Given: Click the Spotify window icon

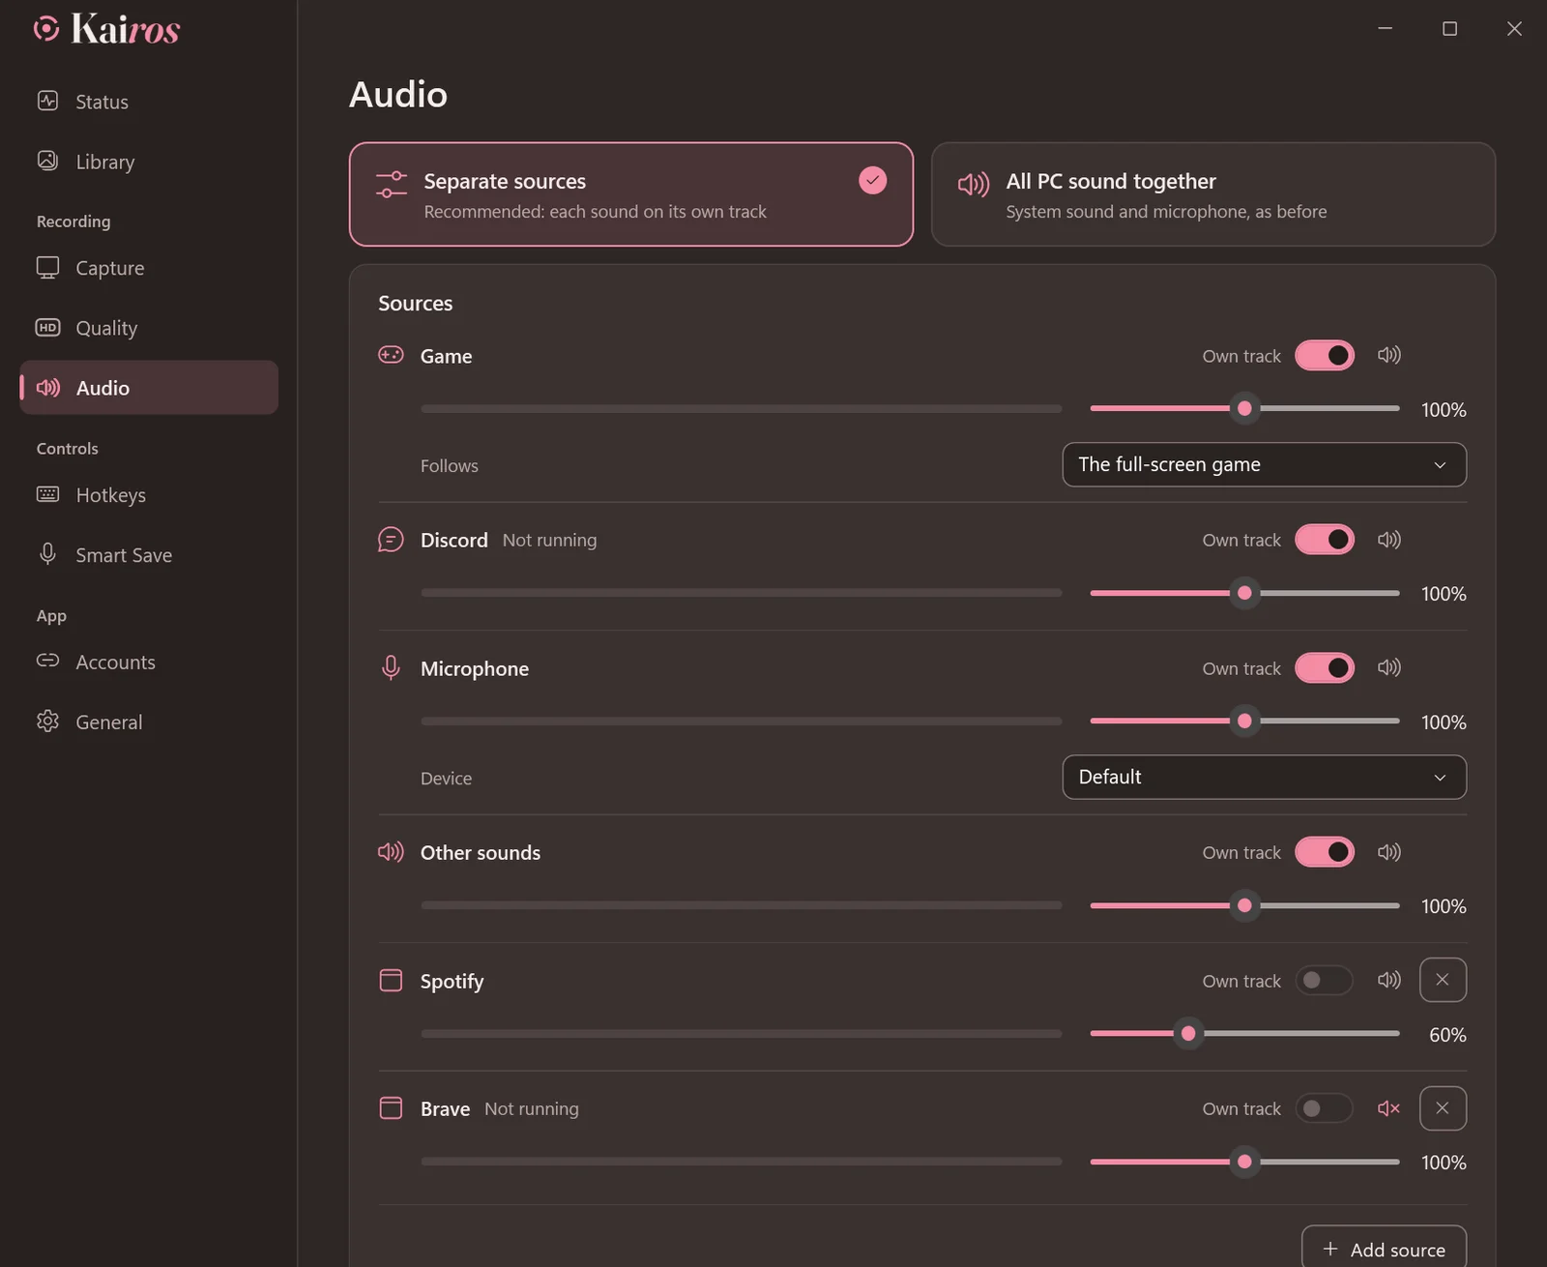Looking at the screenshot, I should coord(391,980).
